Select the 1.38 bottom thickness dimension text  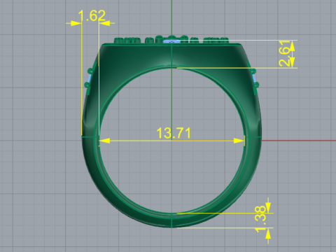[x=260, y=219]
